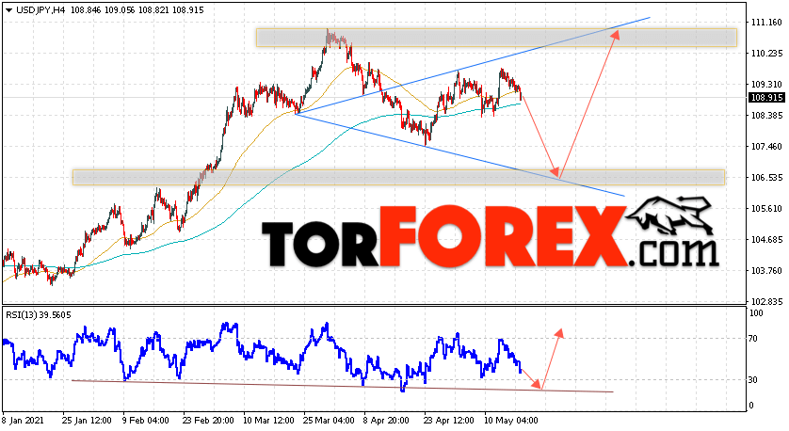Select the 103.760 price axis label

(766, 271)
